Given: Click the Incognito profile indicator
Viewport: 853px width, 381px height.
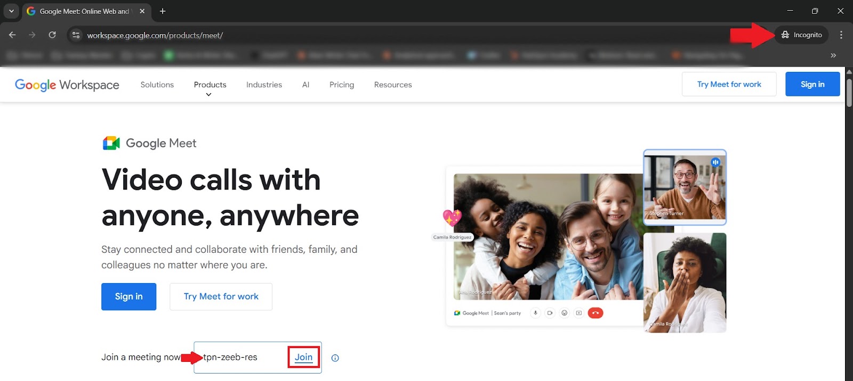Looking at the screenshot, I should pos(801,35).
